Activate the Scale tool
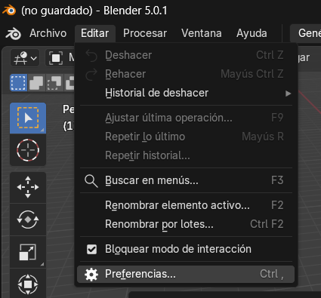 (28, 252)
